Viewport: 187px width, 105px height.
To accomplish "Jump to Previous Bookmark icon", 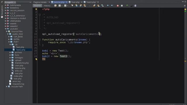I will pyautogui.click(x=94, y=6).
